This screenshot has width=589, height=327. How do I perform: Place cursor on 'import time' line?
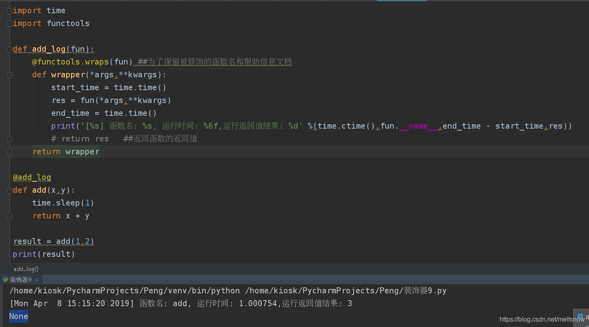(x=39, y=10)
